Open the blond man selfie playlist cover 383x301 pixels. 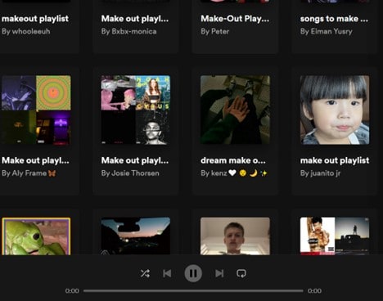point(235,236)
